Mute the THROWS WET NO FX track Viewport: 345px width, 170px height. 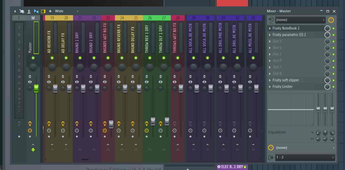coord(178,58)
